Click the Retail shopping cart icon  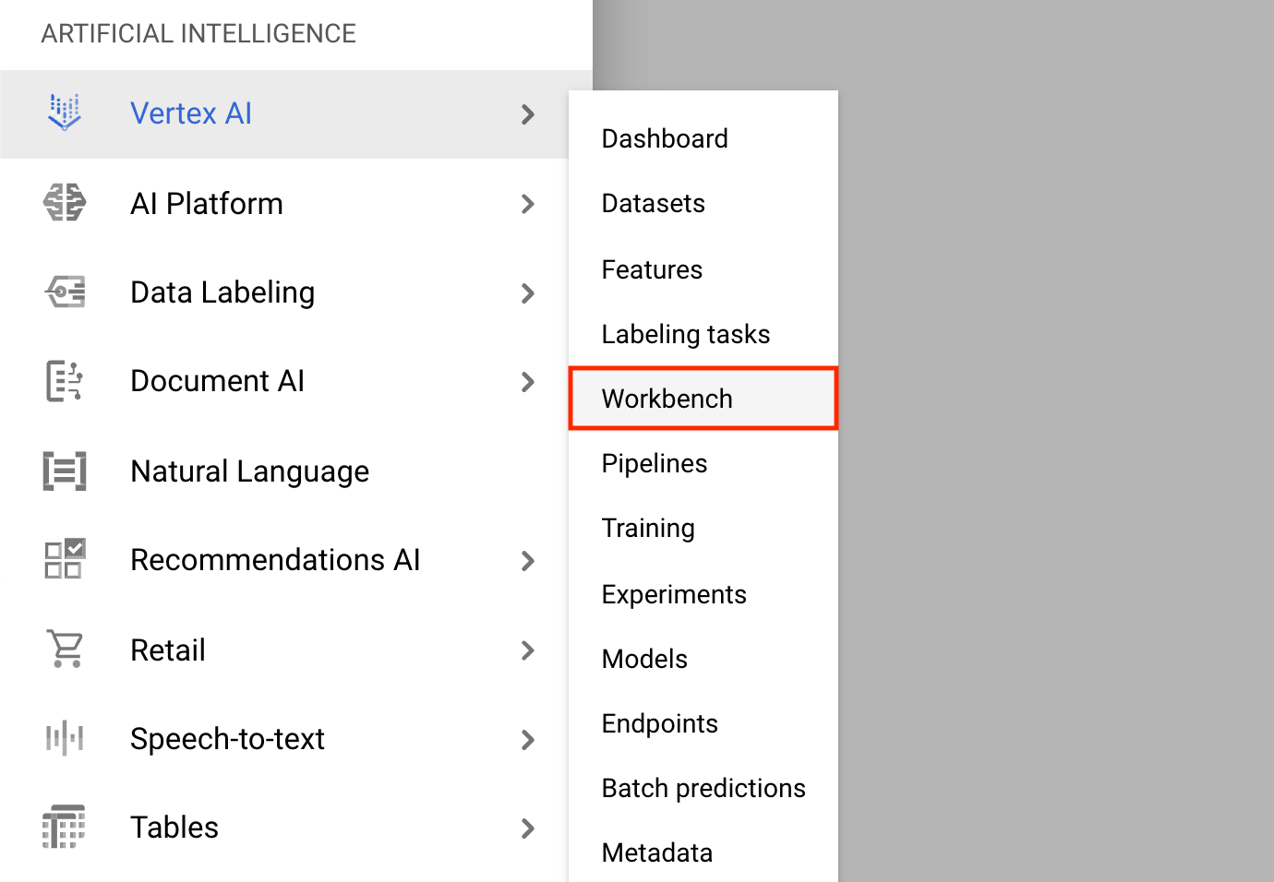[x=66, y=649]
